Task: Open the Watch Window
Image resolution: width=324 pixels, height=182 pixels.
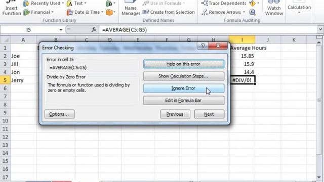Action: coord(274,8)
